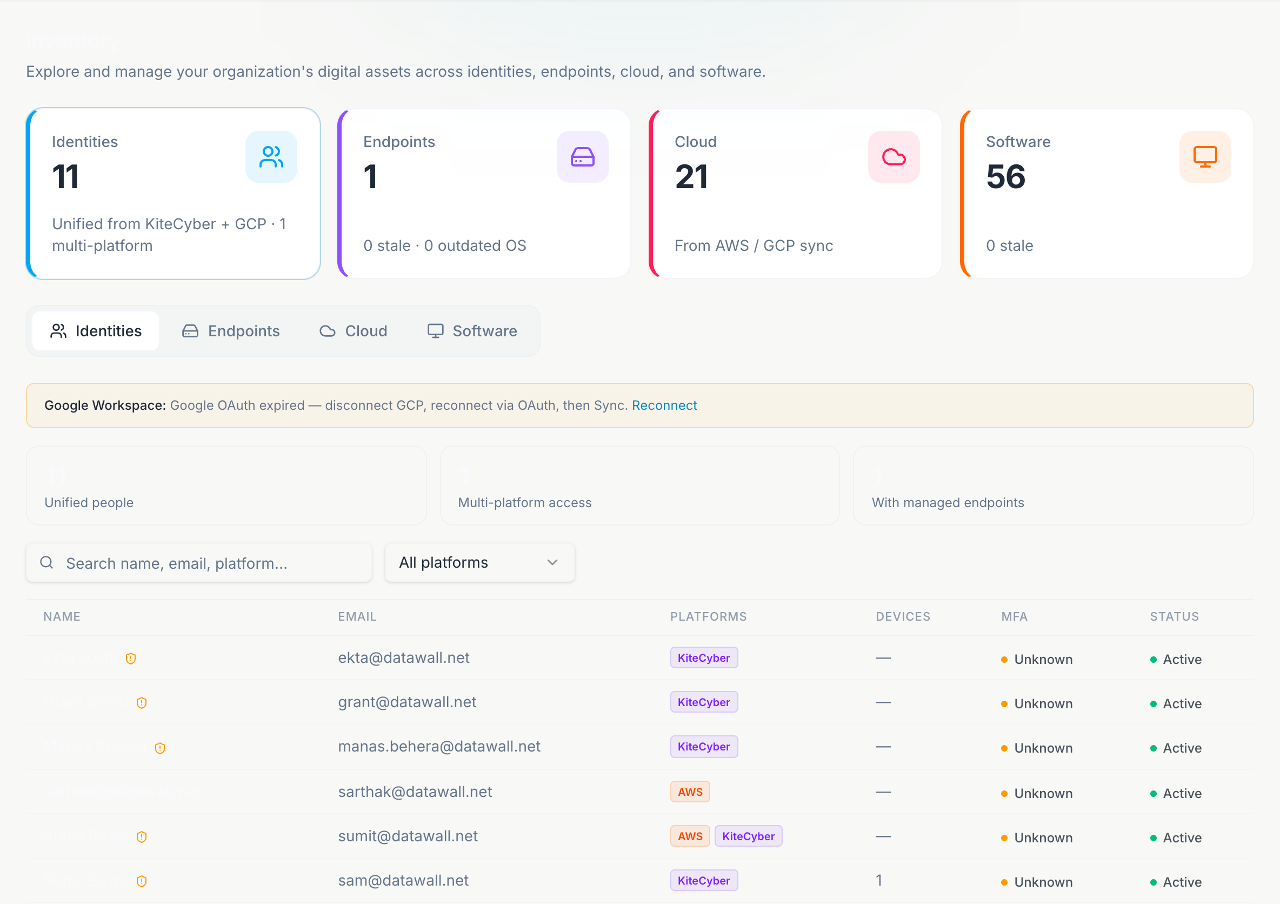
Task: Select the Cloud summary card showing 21
Action: 796,194
